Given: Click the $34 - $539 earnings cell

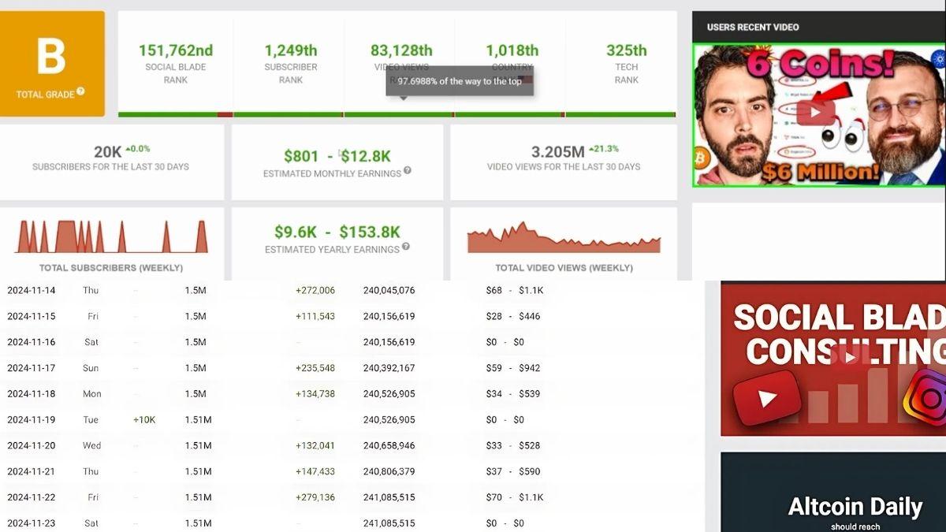Looking at the screenshot, I should click(x=513, y=394).
